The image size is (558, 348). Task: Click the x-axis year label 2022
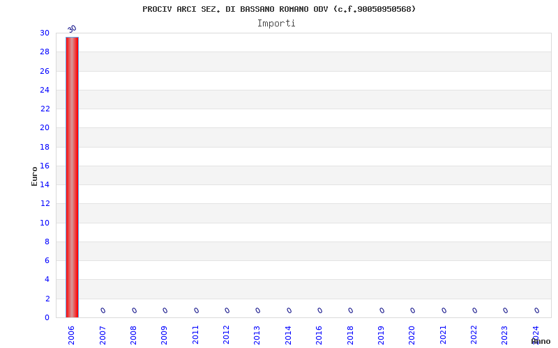(474, 335)
